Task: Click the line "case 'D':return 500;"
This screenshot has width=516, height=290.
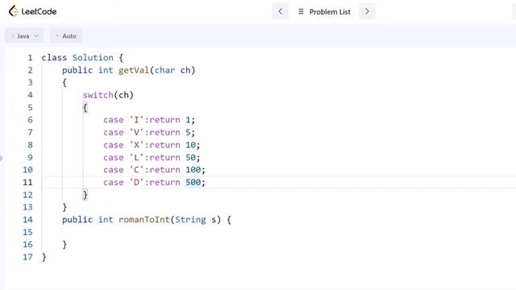Action: click(154, 183)
